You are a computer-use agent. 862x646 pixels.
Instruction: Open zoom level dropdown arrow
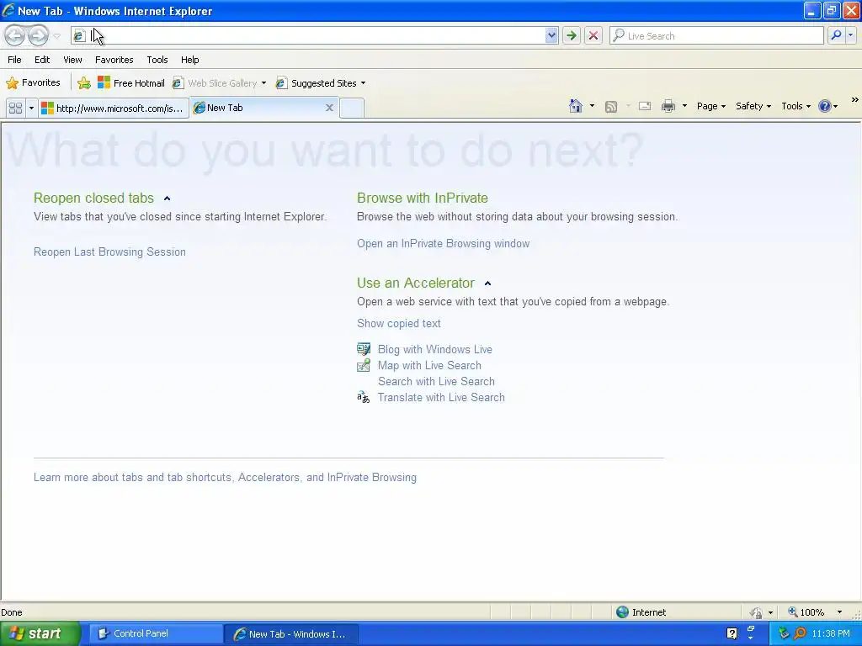click(839, 612)
